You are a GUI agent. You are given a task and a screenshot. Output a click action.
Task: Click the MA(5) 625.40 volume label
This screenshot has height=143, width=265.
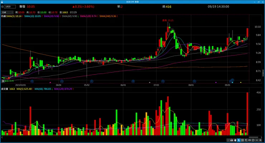point(25,89)
